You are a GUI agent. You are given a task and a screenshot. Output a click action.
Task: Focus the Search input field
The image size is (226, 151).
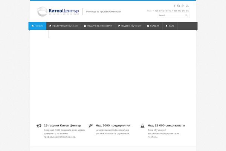click(x=173, y=15)
